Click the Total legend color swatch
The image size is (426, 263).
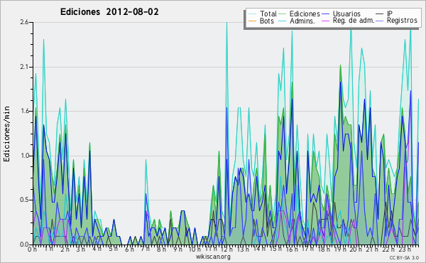pyautogui.click(x=252, y=14)
